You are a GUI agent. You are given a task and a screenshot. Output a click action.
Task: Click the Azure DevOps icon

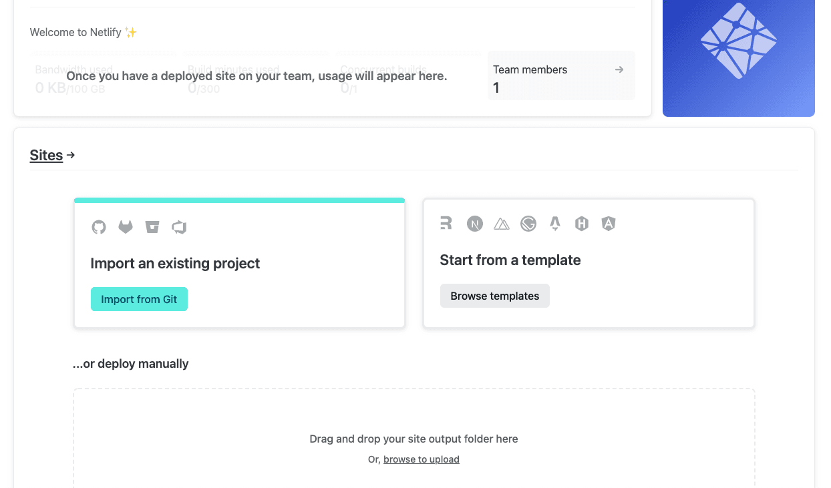[179, 227]
